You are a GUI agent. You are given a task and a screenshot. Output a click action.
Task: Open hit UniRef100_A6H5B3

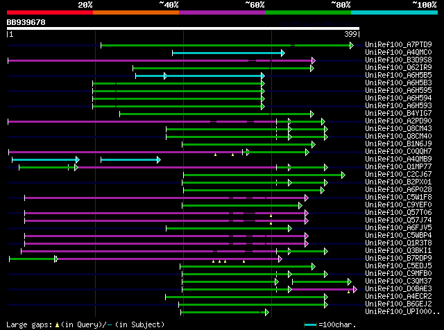pos(398,82)
